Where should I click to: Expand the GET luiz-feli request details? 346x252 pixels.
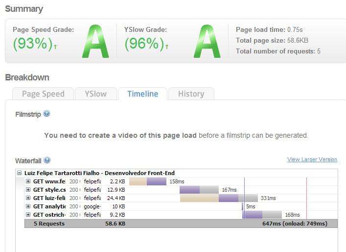(x=28, y=198)
